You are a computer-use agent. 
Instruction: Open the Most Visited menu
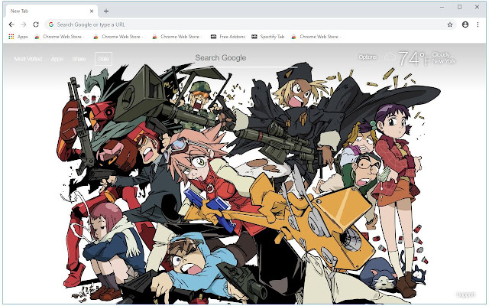[x=28, y=59]
